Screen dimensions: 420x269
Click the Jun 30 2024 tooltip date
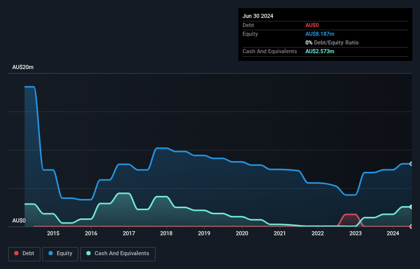tap(258, 16)
